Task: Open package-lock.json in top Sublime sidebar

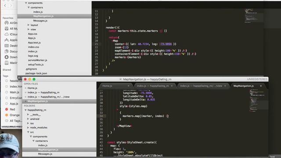Action: point(36,73)
